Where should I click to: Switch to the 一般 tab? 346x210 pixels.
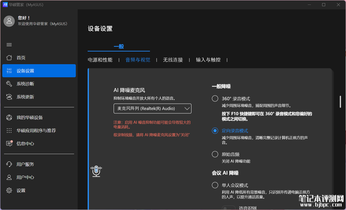click(118, 46)
